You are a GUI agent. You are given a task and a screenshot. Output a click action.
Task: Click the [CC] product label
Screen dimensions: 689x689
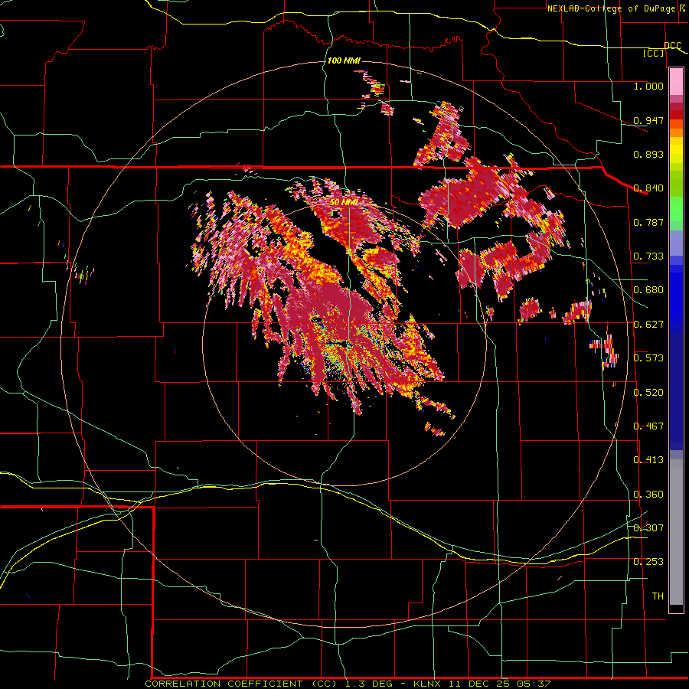[654, 53]
